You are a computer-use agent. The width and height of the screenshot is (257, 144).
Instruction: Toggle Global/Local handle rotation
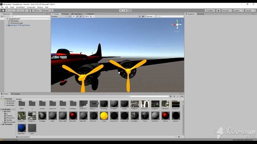[45, 10]
